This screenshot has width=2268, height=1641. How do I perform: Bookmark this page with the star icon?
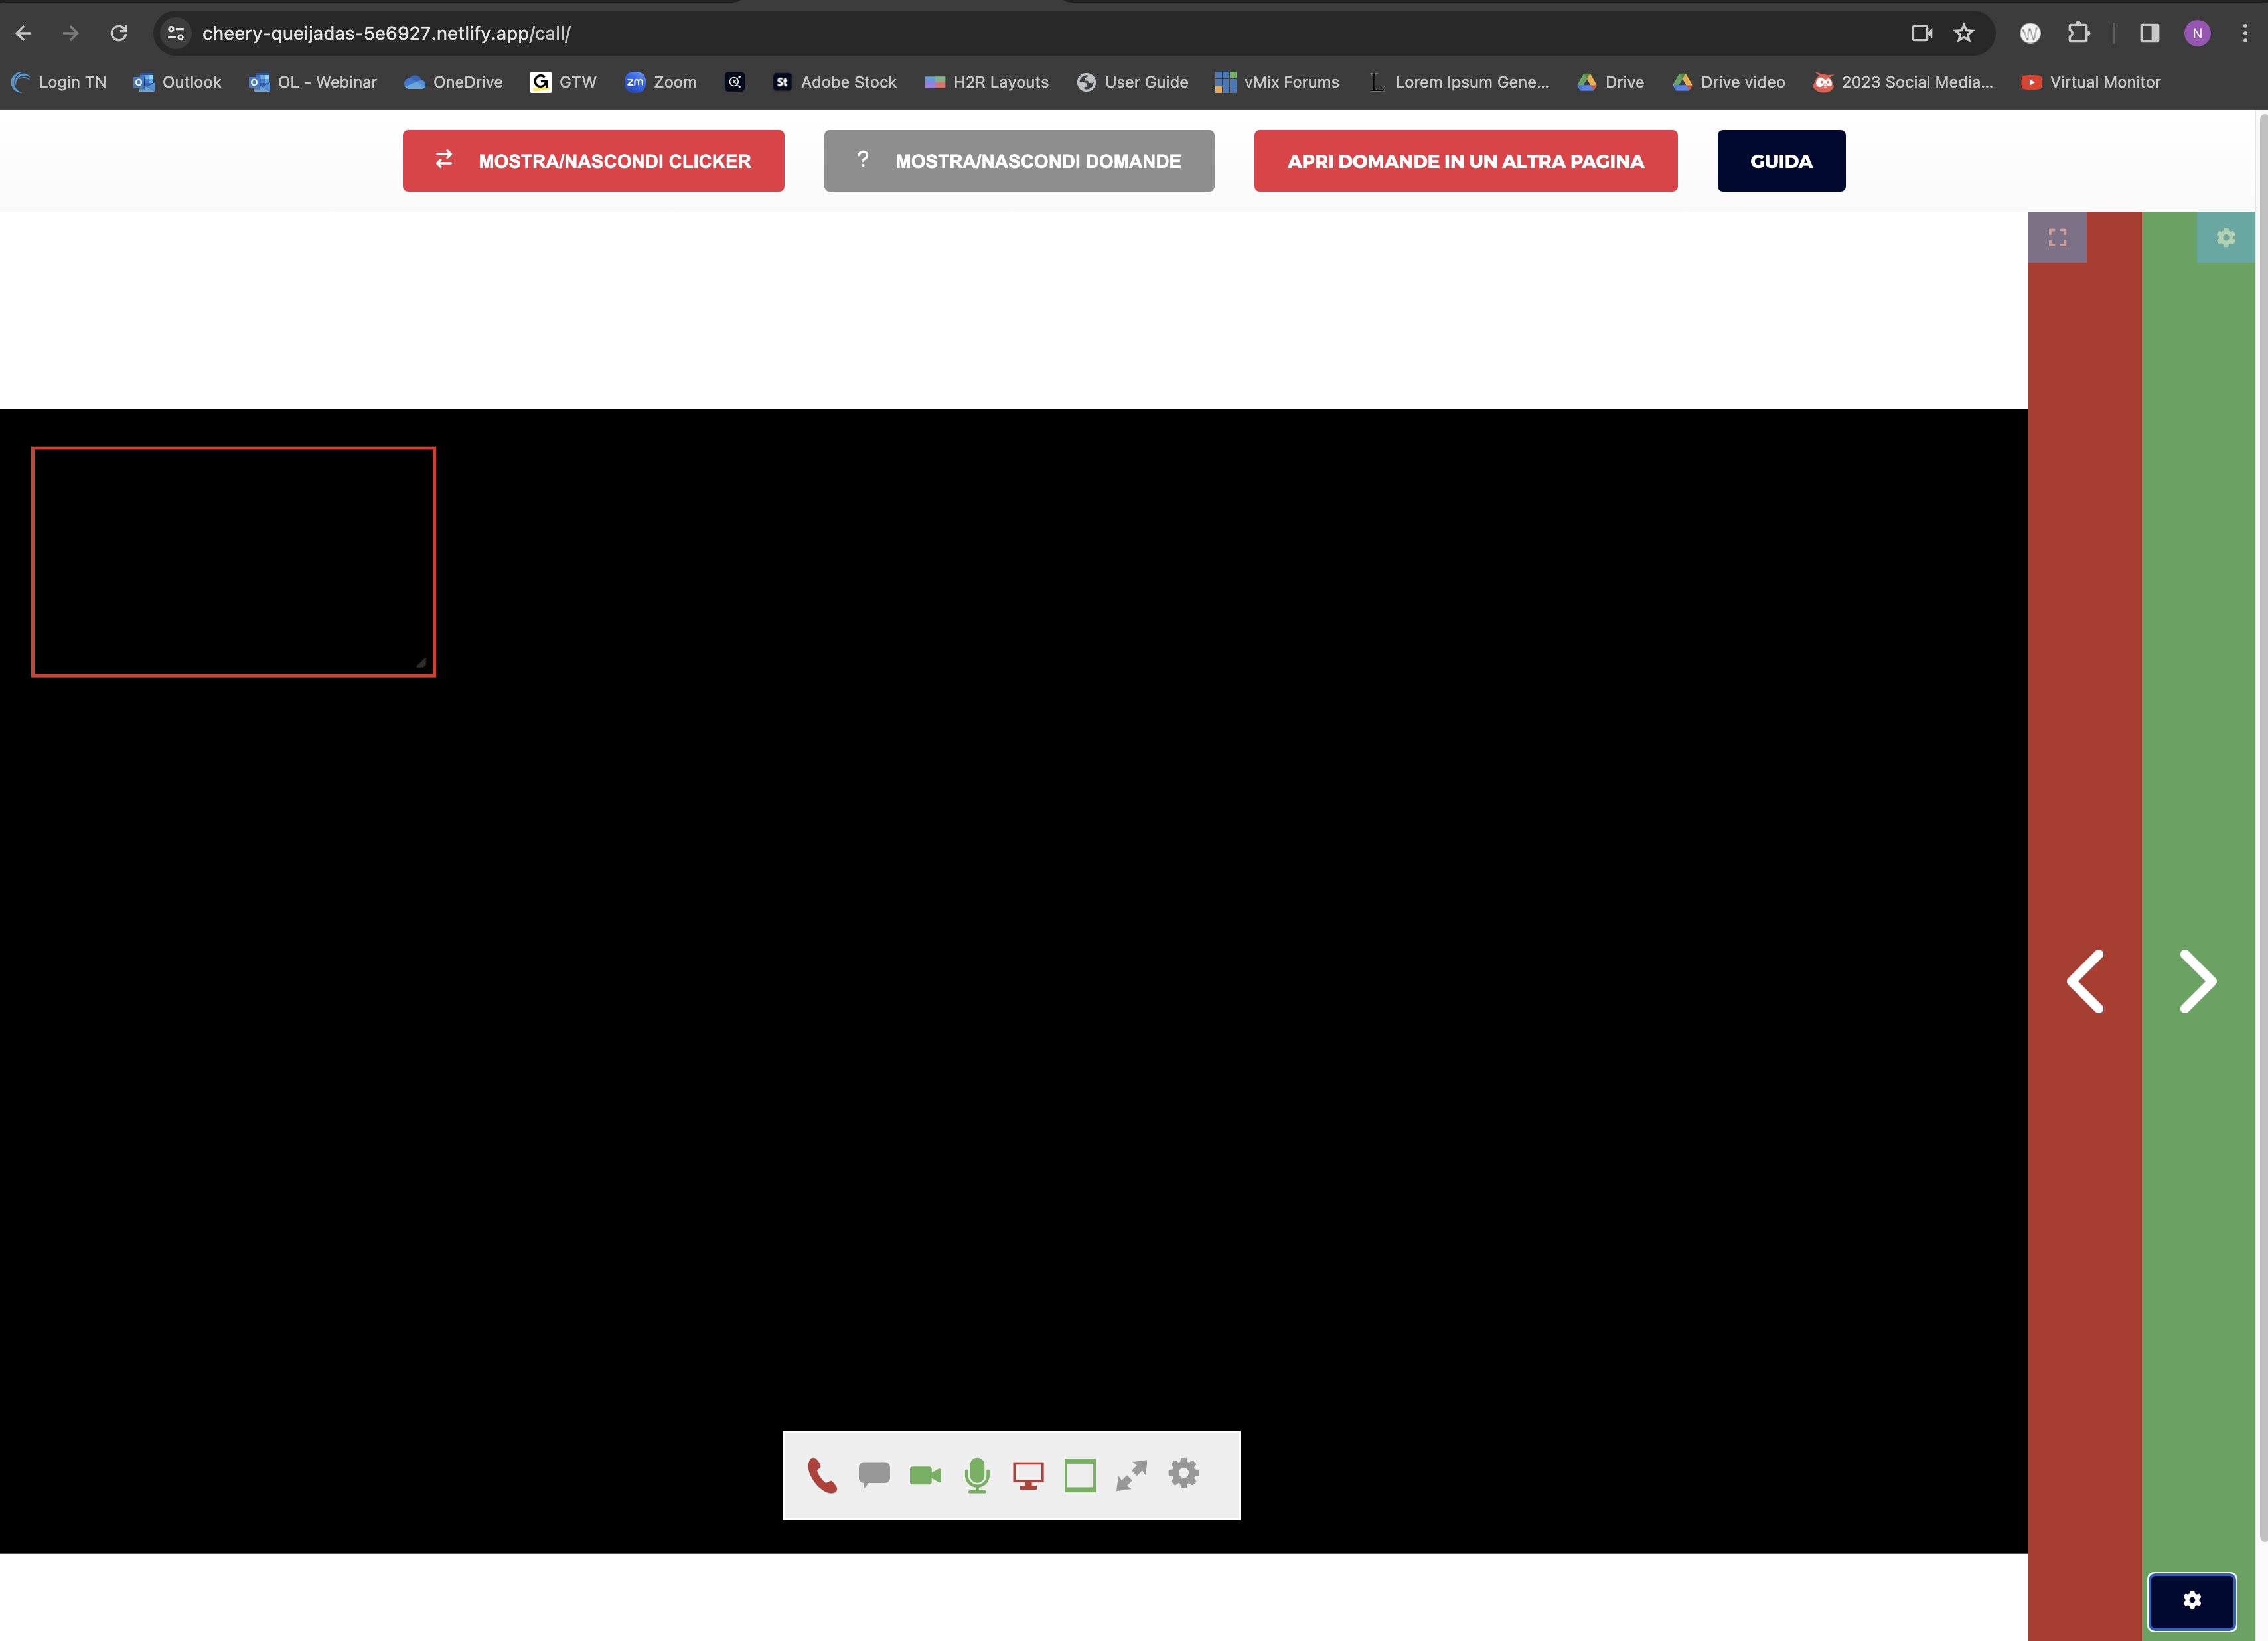[1964, 33]
